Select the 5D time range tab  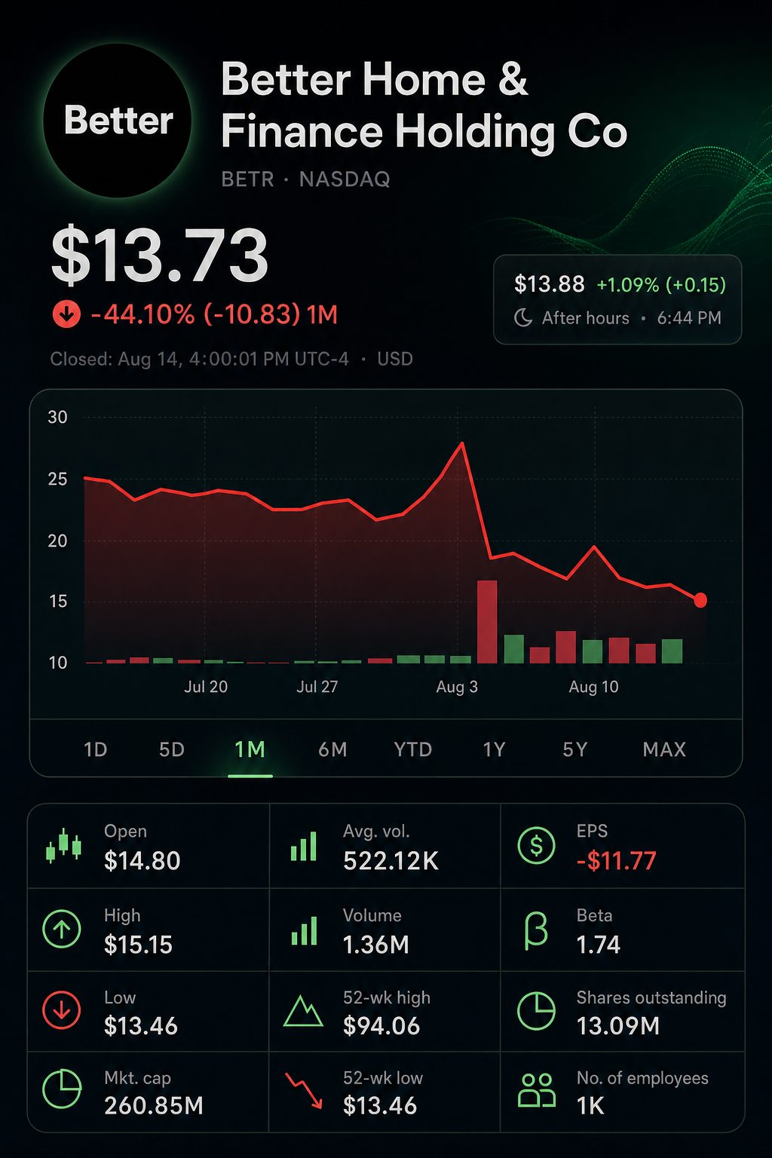(172, 749)
